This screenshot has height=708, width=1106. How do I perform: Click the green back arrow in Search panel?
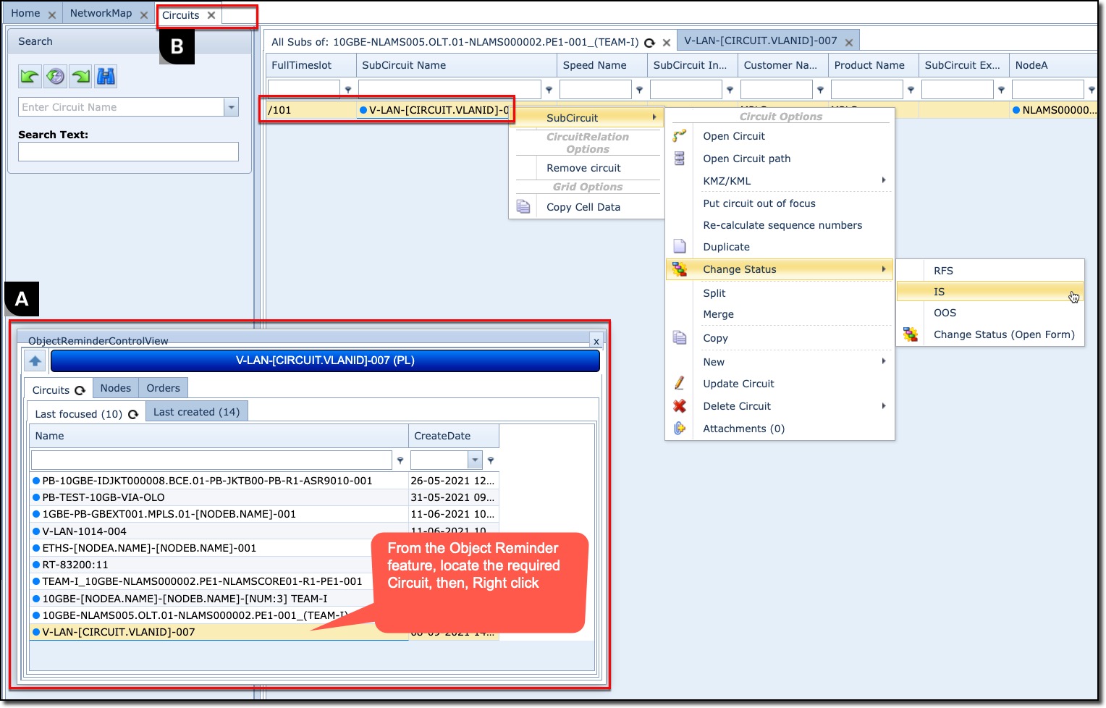coord(30,77)
